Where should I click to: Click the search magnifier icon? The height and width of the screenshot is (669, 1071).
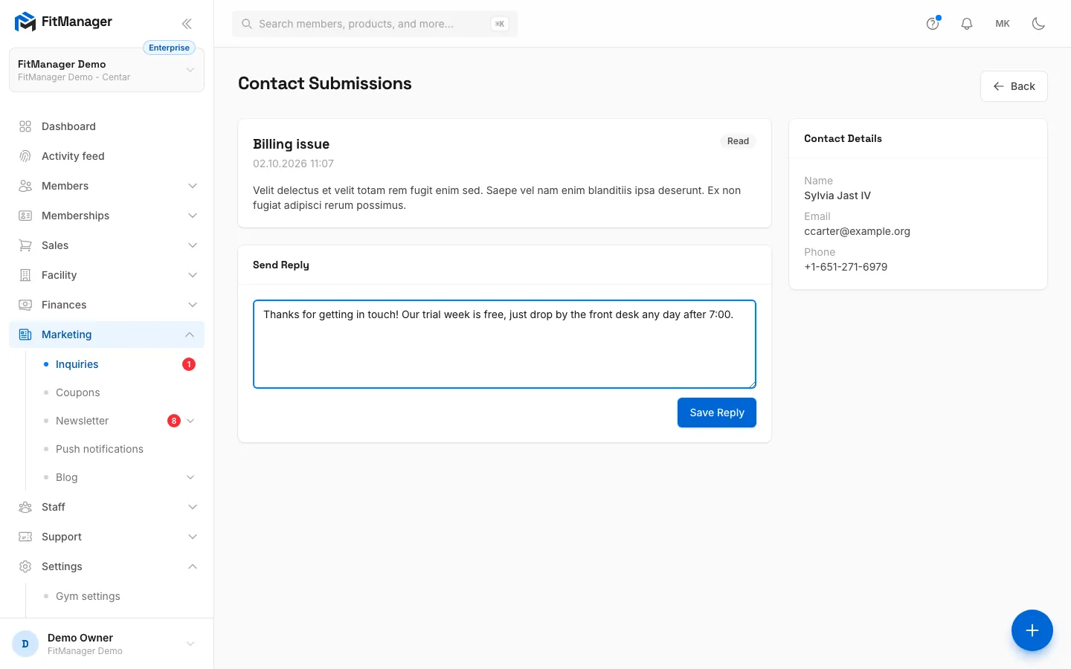tap(247, 24)
